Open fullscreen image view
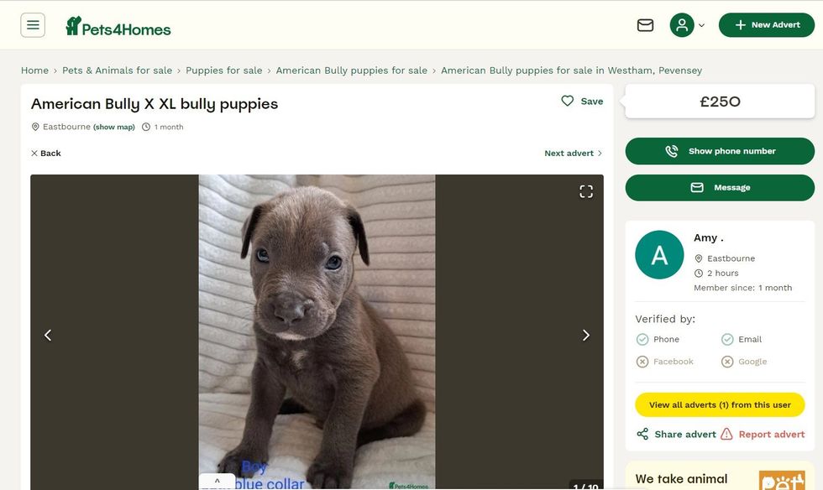 pyautogui.click(x=586, y=191)
